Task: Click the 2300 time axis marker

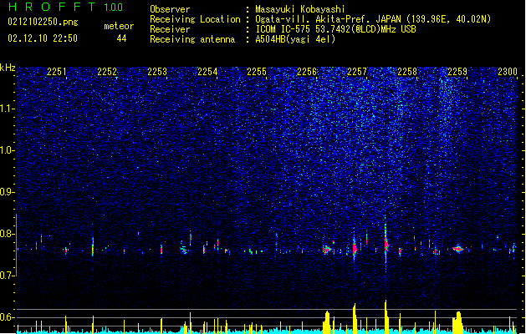Action: coord(508,72)
